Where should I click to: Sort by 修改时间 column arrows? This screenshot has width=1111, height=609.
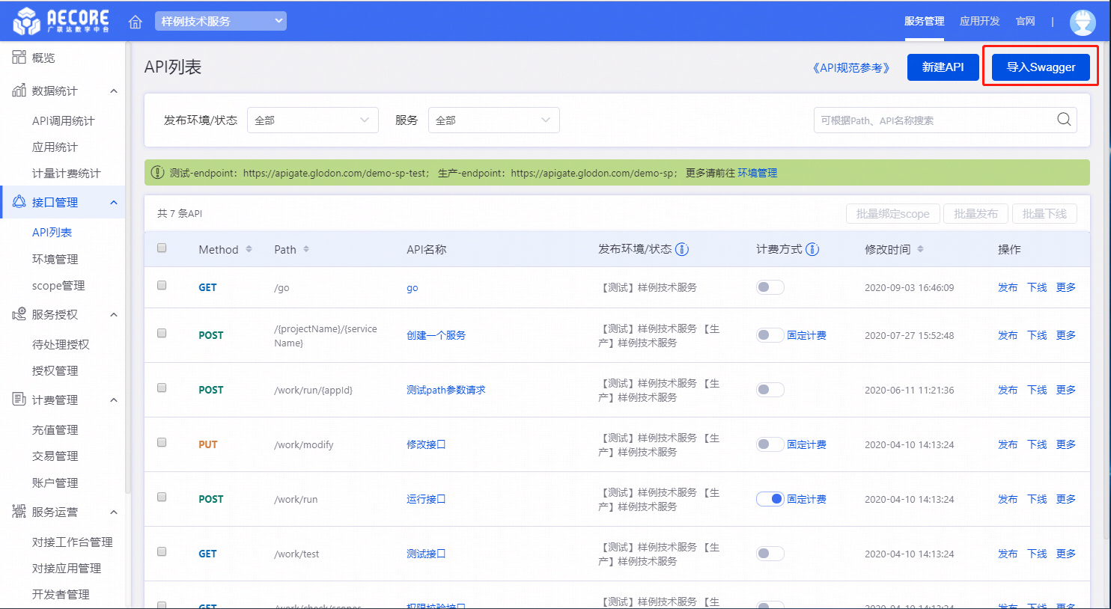pyautogui.click(x=920, y=249)
